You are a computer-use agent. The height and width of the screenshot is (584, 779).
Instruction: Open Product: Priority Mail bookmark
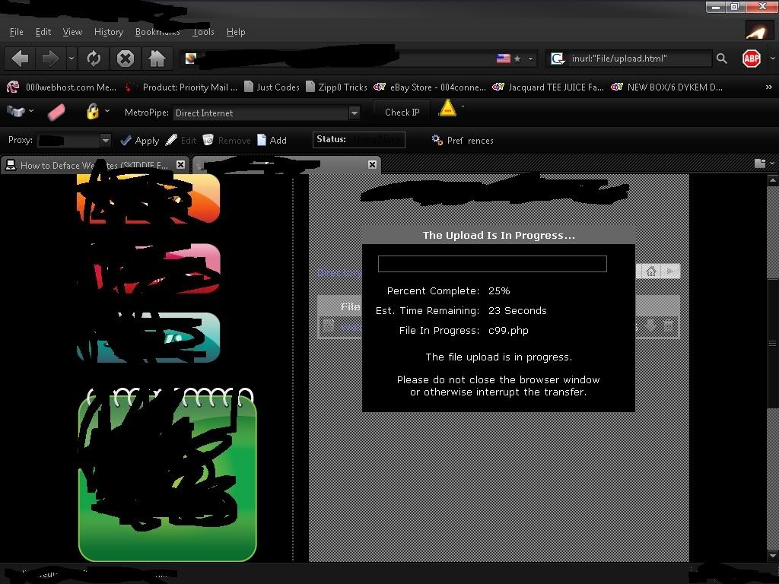click(x=181, y=87)
